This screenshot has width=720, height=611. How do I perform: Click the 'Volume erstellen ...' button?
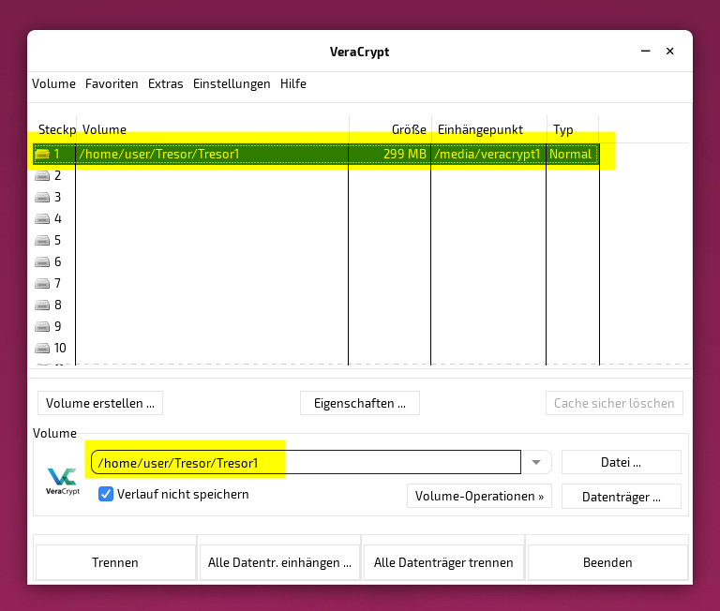100,403
